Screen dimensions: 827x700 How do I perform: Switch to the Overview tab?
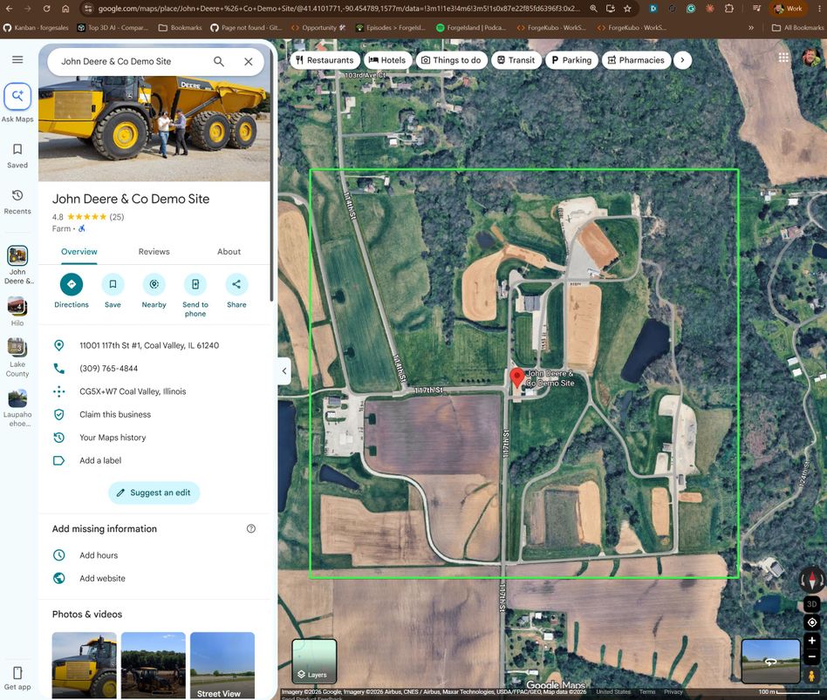coord(79,252)
